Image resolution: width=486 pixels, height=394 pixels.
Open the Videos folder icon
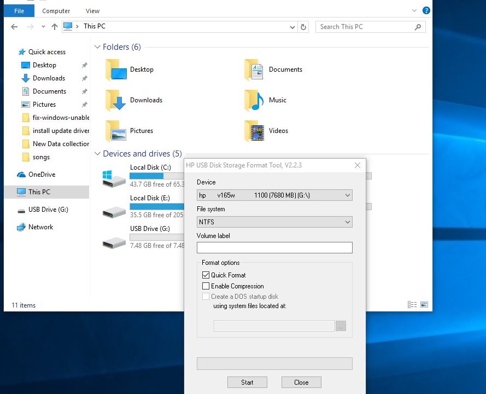pos(254,131)
